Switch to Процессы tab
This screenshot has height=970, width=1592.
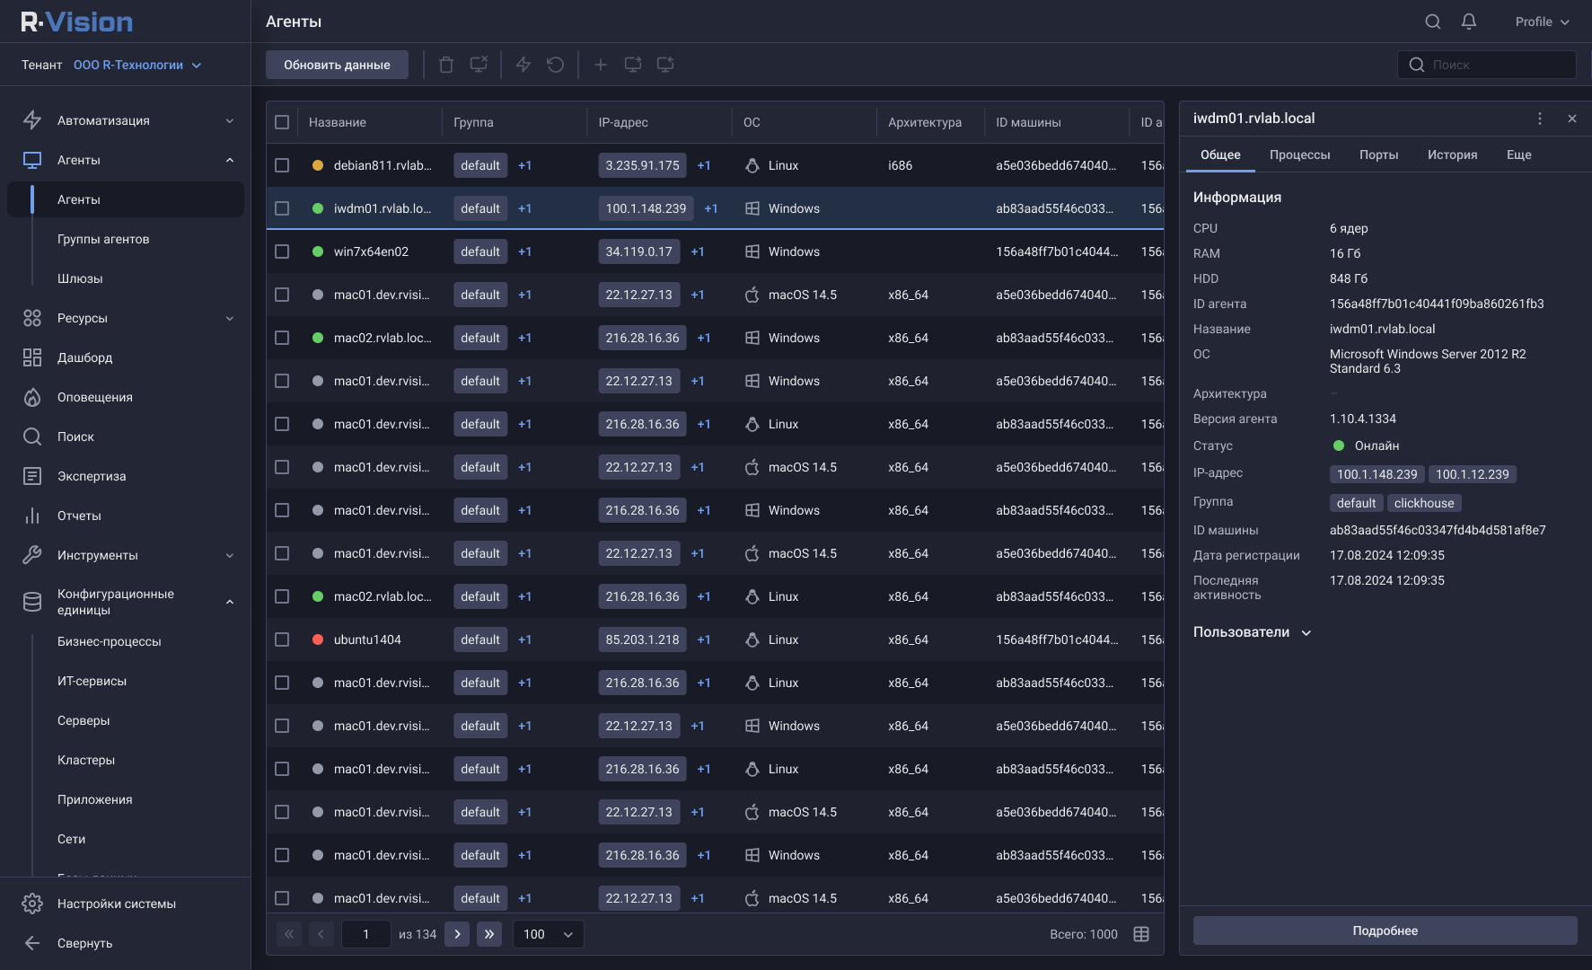(1300, 154)
